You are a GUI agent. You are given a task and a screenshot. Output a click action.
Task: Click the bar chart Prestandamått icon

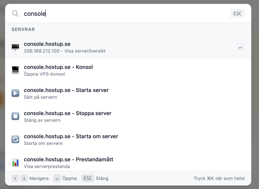[15, 162]
